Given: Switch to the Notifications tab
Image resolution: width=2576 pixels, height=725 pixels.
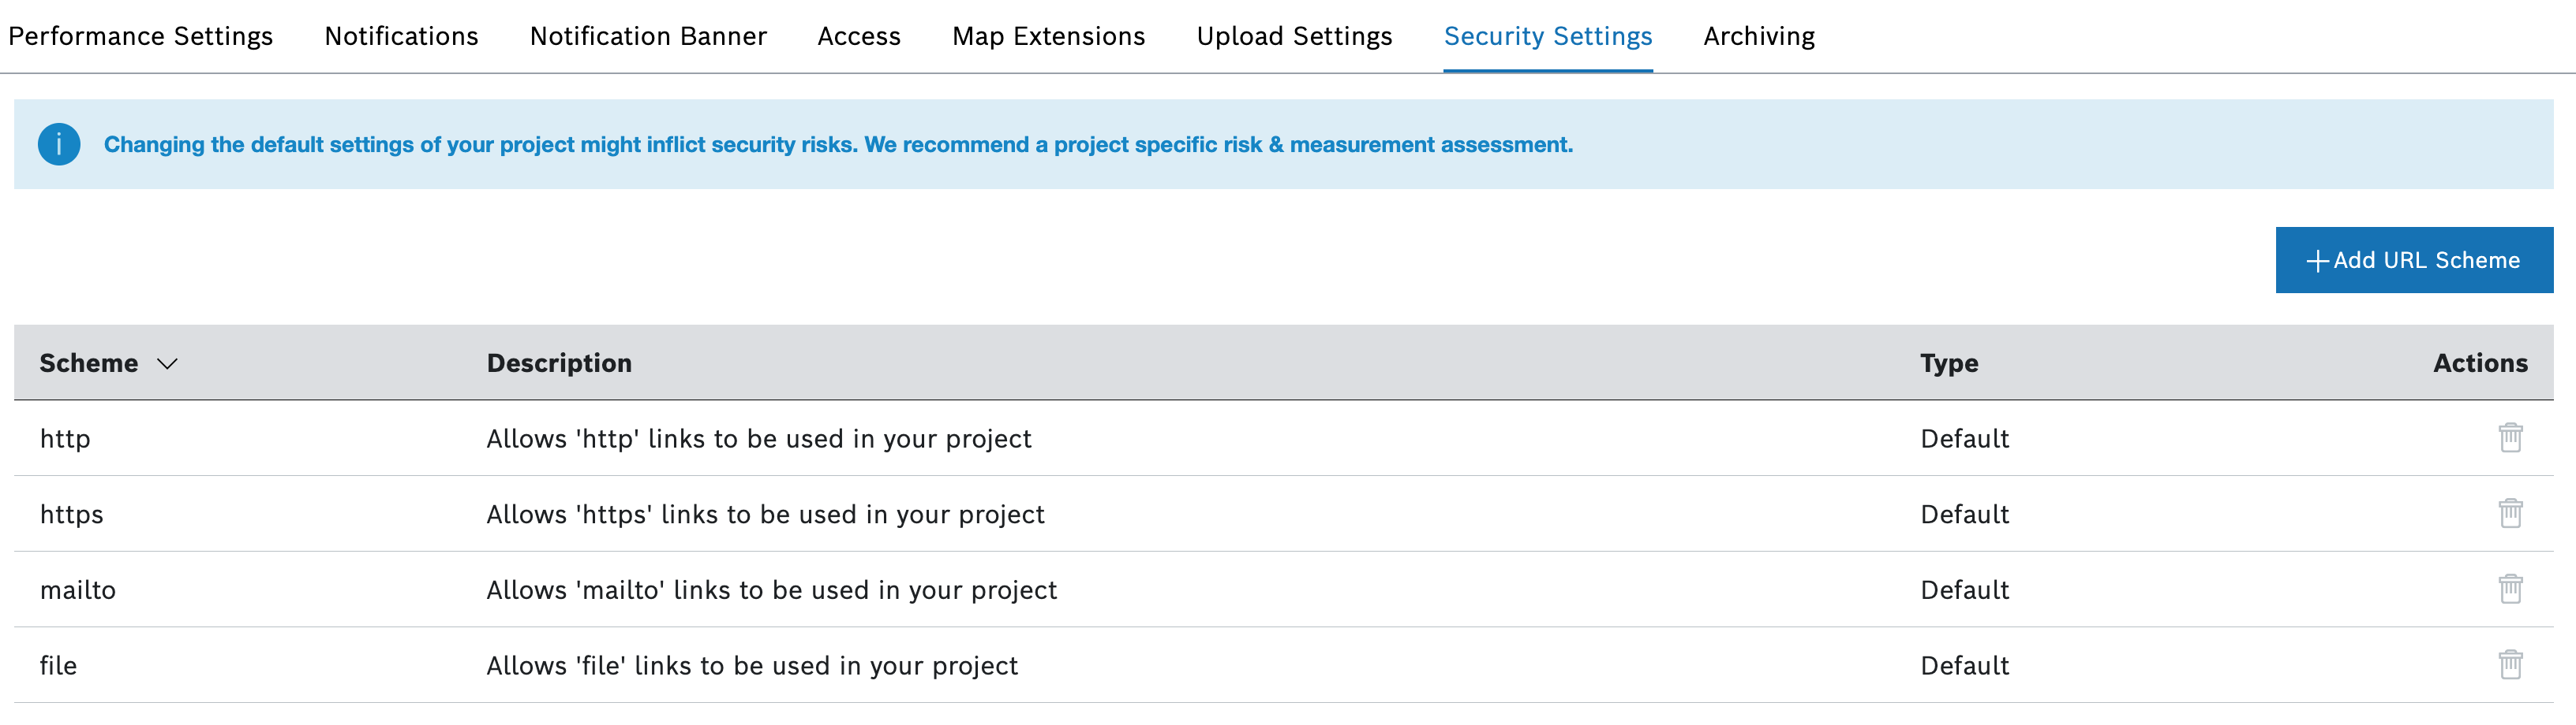Looking at the screenshot, I should [401, 36].
